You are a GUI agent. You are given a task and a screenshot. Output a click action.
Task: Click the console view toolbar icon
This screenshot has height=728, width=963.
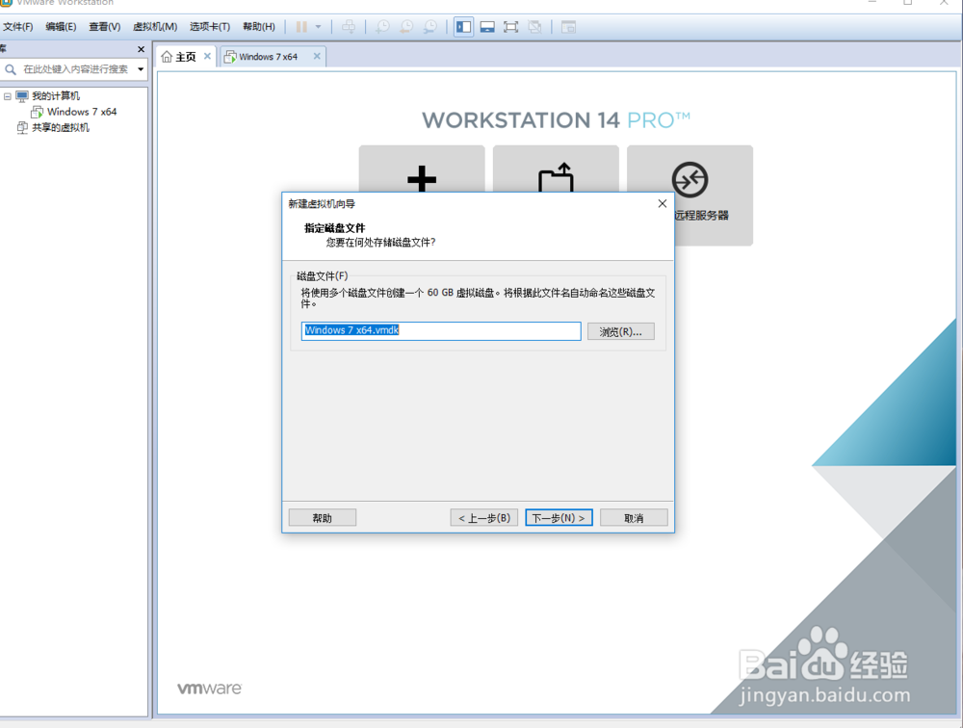point(569,27)
